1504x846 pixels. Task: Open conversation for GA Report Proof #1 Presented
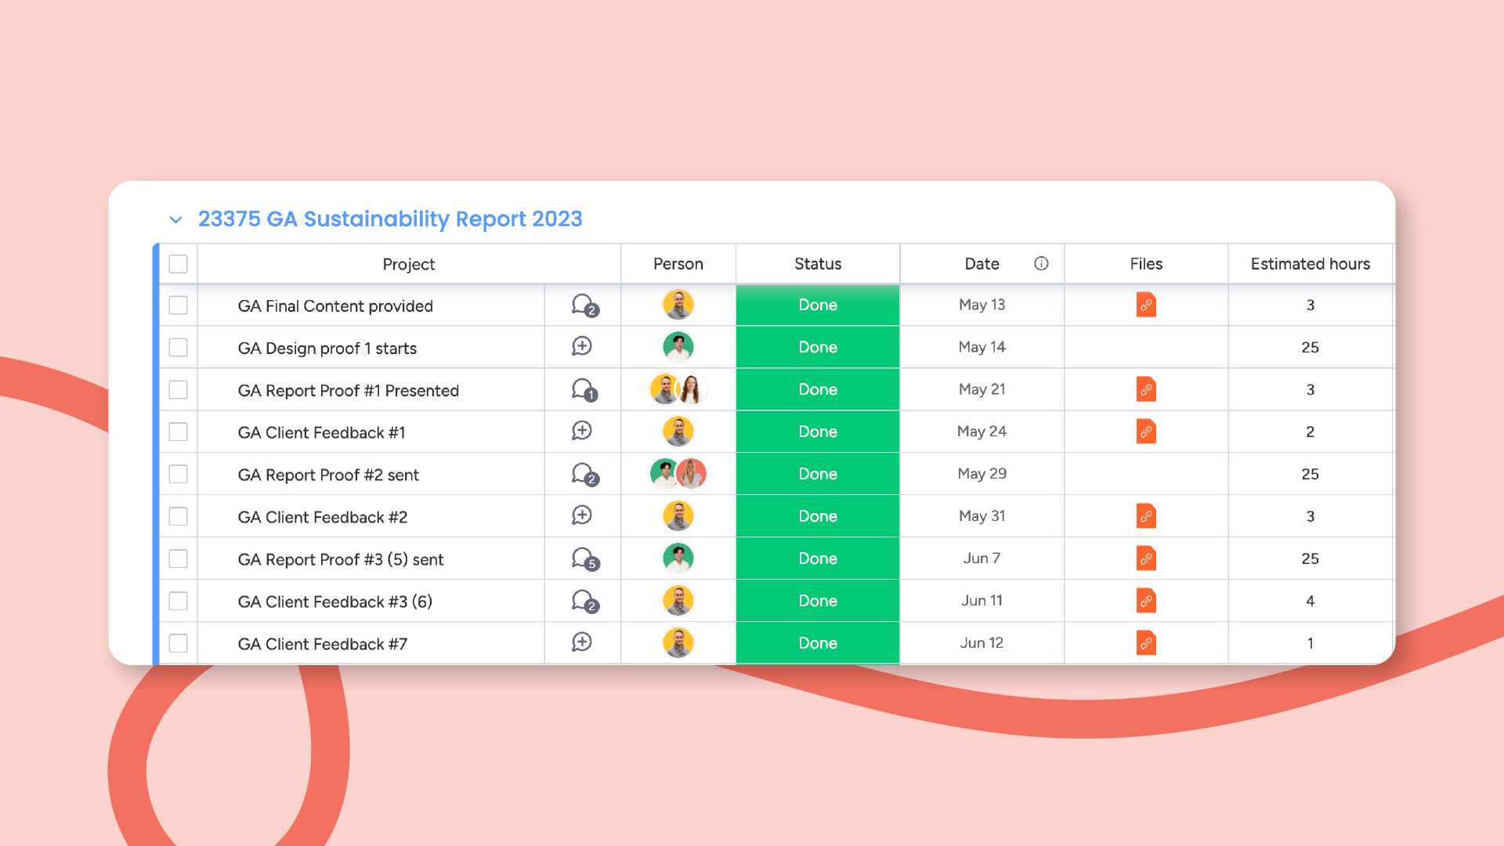coord(584,390)
